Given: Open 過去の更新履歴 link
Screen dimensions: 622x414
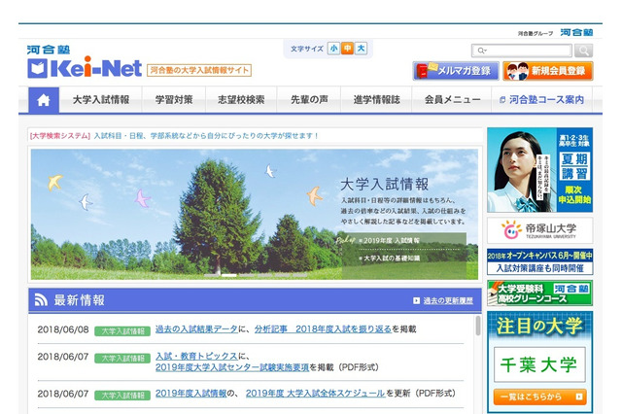Looking at the screenshot, I should [x=448, y=300].
